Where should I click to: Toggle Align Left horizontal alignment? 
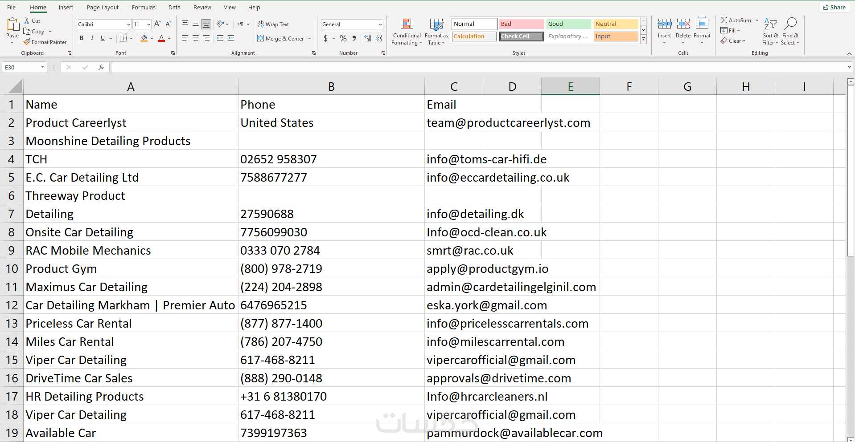point(185,38)
